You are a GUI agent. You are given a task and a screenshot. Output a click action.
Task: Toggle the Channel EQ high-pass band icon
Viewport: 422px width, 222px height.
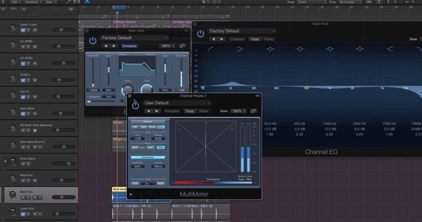(x=210, y=49)
